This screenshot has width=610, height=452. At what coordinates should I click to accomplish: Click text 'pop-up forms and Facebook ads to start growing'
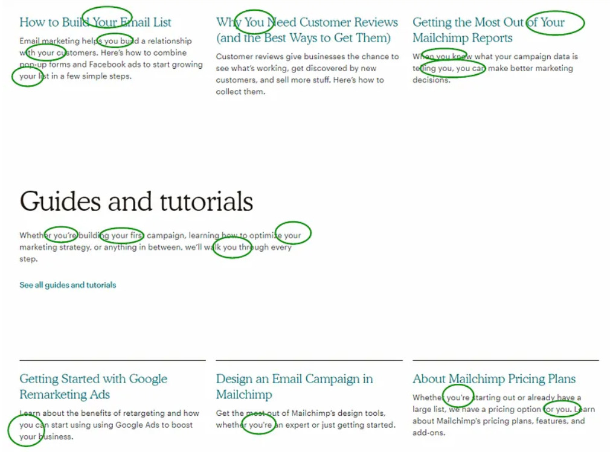111,64
